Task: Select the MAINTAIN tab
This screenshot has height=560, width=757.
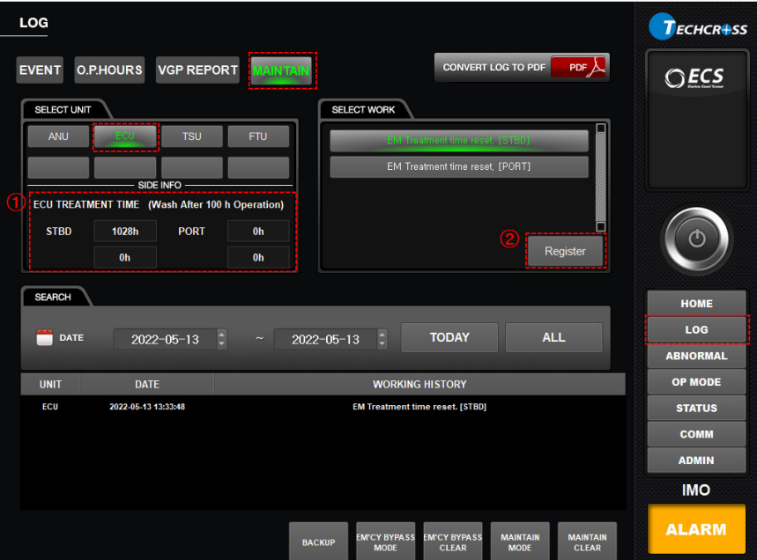Action: 282,71
